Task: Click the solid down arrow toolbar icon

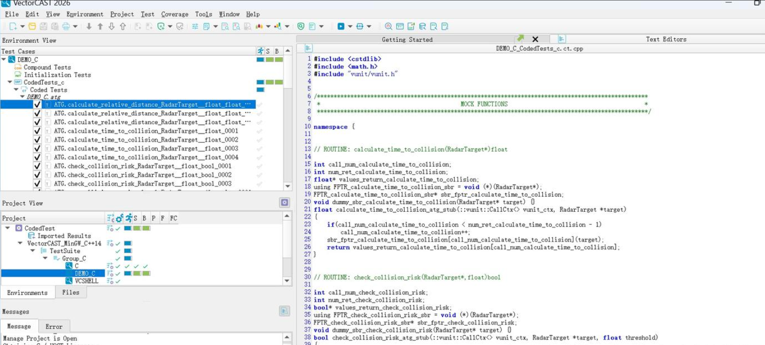Action: coord(89,26)
